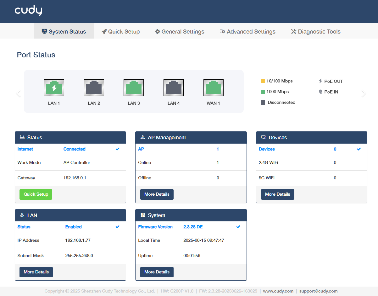The width and height of the screenshot is (378, 296).
Task: Click the Subnet Mask value 255.255.248.0
Action: 79,256
